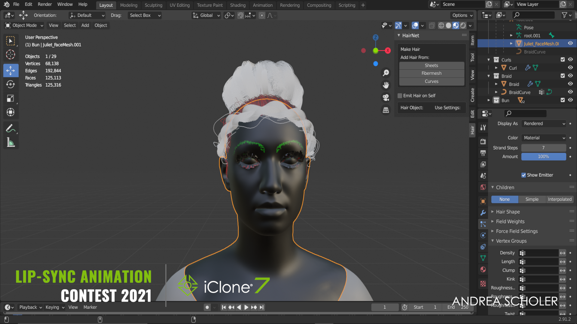Exclude the Braid collection checkbox
This screenshot has height=324, width=577.
point(563,76)
